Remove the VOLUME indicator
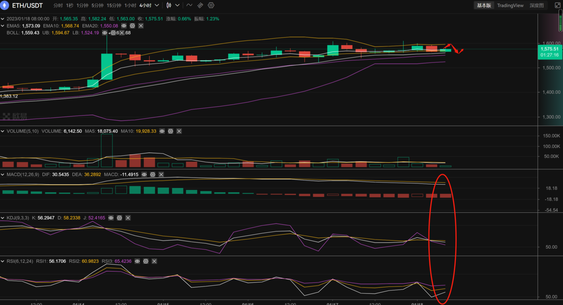 pos(179,131)
